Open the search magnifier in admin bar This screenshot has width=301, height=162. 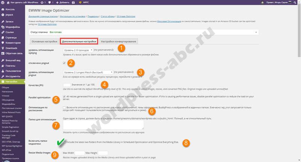pyautogui.click(x=295, y=3)
